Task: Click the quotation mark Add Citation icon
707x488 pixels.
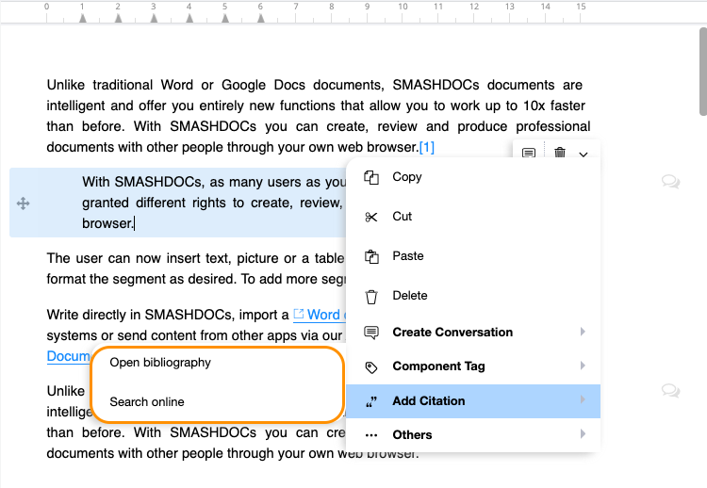Action: point(371,401)
